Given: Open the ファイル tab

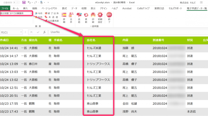Looking at the screenshot, I should pyautogui.click(x=5, y=8).
